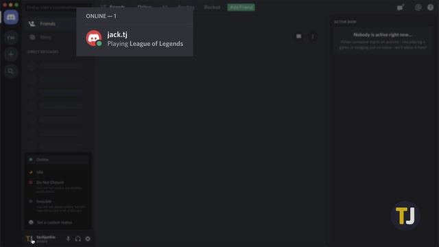439x247 pixels.
Task: Open the user avatar status menu
Action: pyautogui.click(x=29, y=239)
